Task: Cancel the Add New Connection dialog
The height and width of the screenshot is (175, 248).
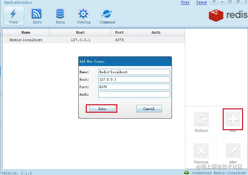Action: click(x=149, y=109)
